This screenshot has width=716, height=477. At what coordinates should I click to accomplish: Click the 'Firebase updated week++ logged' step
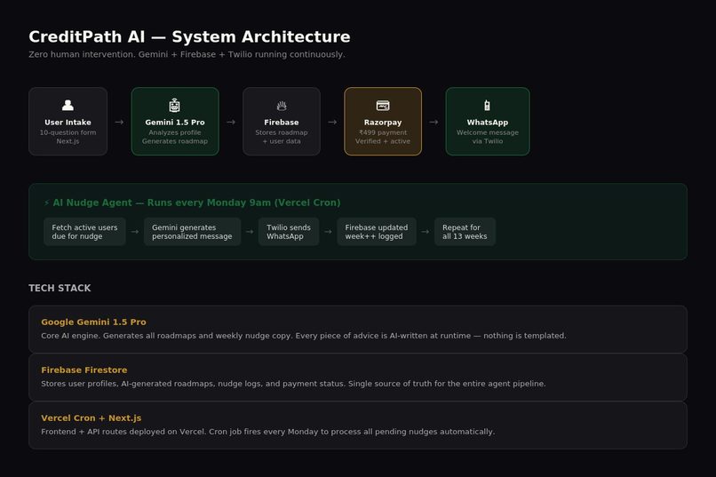(377, 232)
